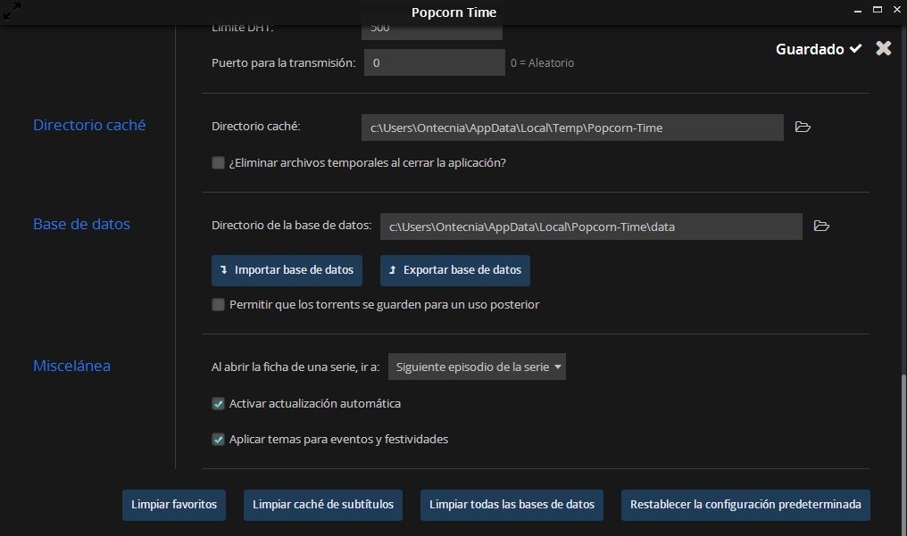The image size is (907, 536).
Task: Select the 'Base de datos' section heading
Action: click(81, 224)
